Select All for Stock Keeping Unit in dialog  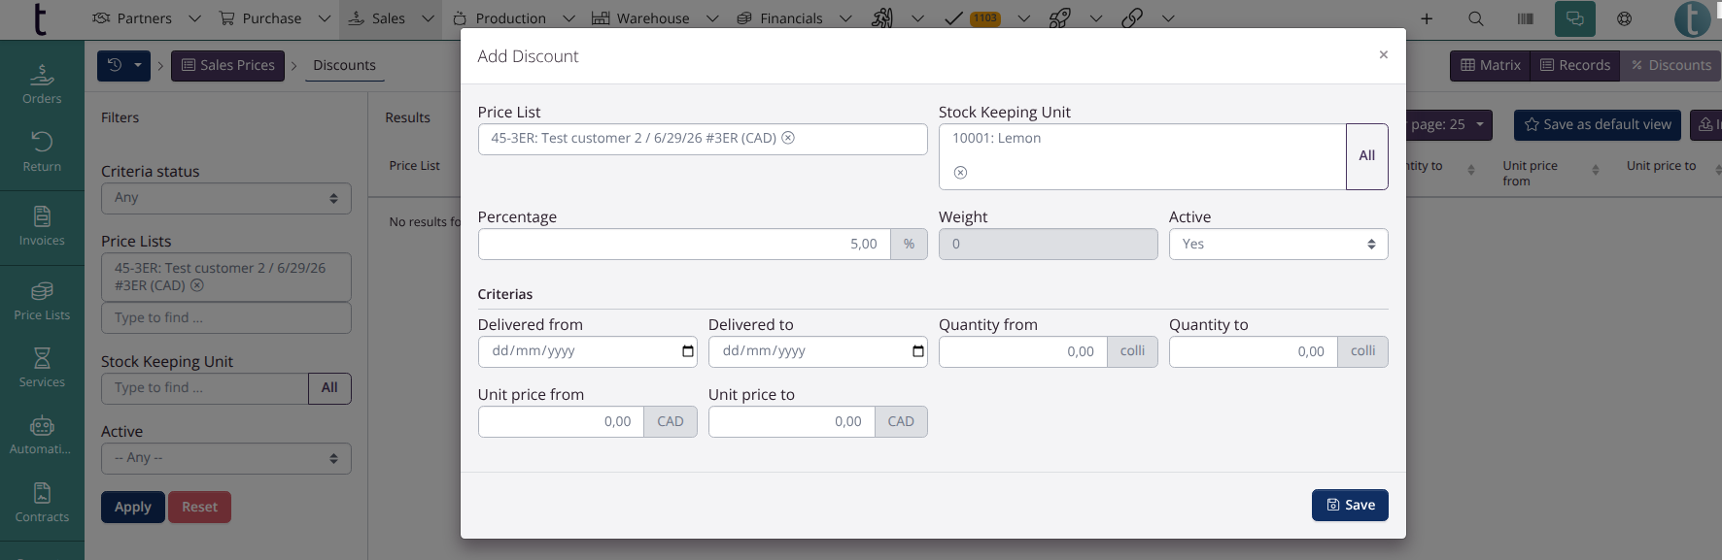pyautogui.click(x=1366, y=156)
